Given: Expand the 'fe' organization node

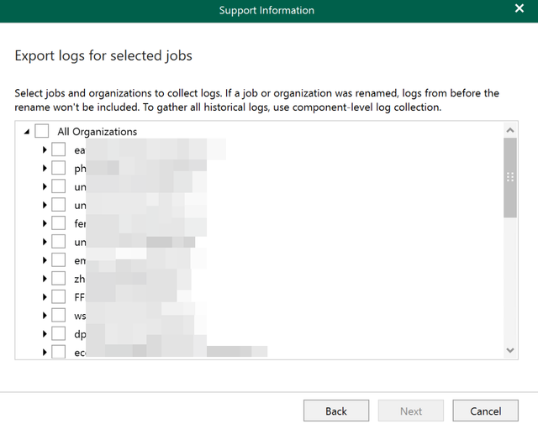Looking at the screenshot, I should (45, 223).
